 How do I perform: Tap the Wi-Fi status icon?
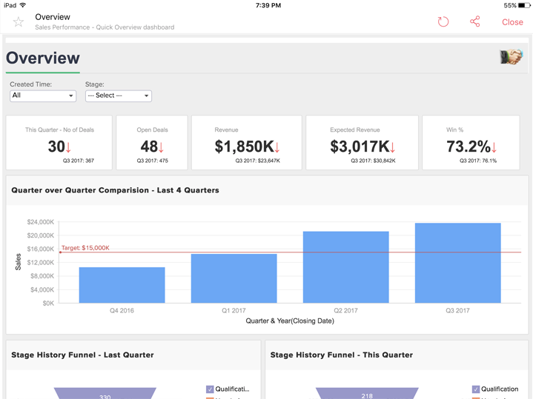click(23, 5)
